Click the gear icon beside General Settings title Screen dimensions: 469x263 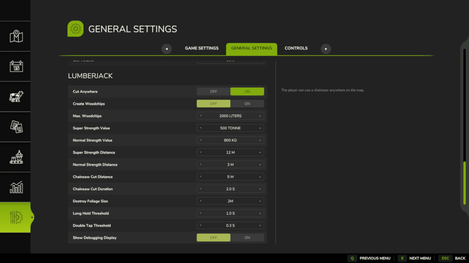tap(75, 28)
